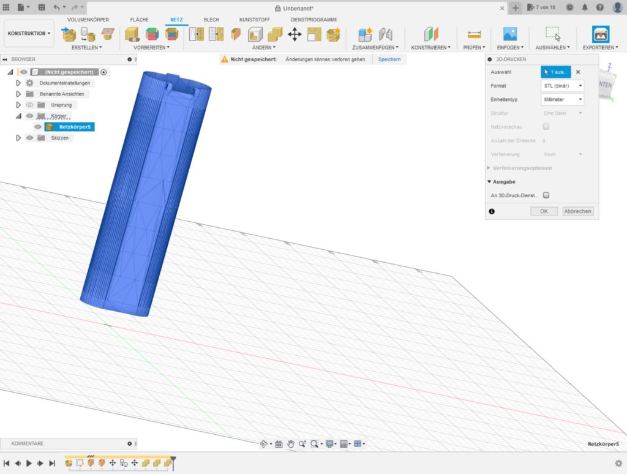This screenshot has height=474, width=627.
Task: Enable the An 3D-Druck-Dienst checkbox
Action: (546, 195)
